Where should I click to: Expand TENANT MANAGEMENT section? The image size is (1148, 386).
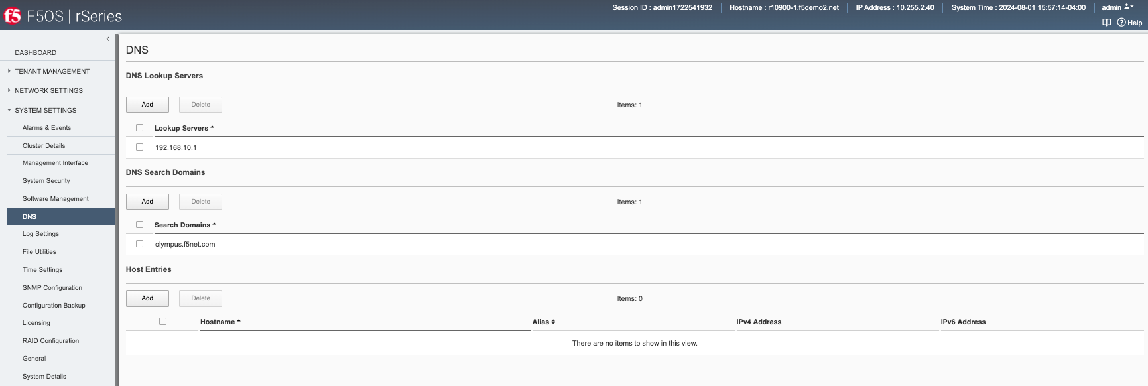(x=52, y=71)
